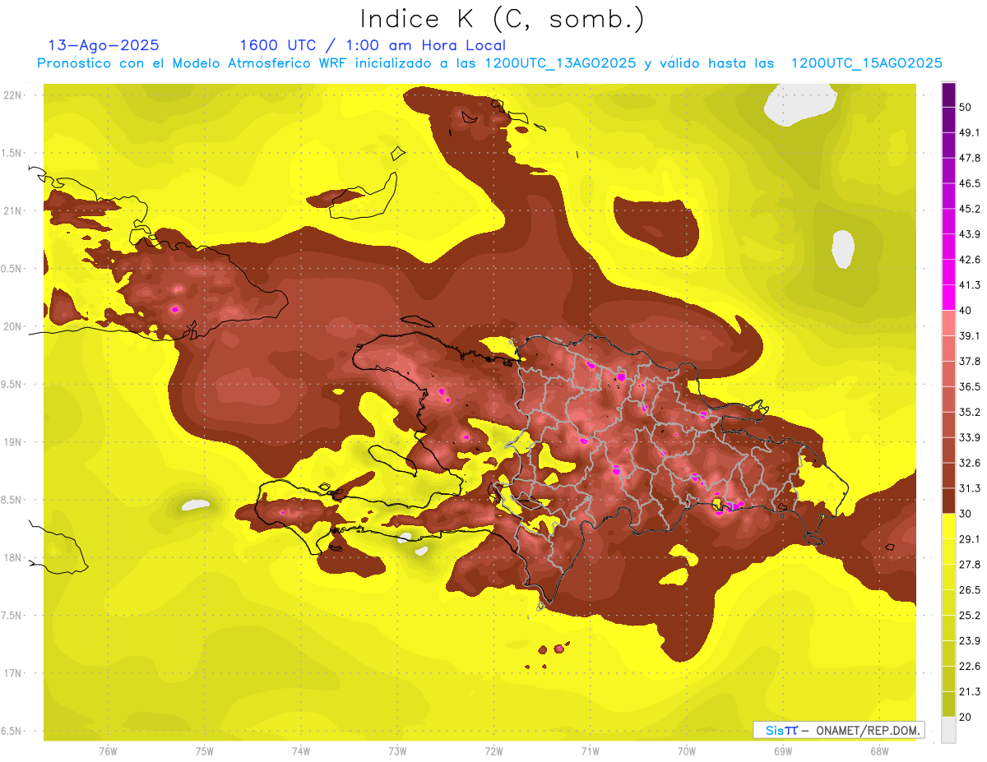The height and width of the screenshot is (762, 987).
Task: Select the "36.5" scale label
Action: coord(969,386)
